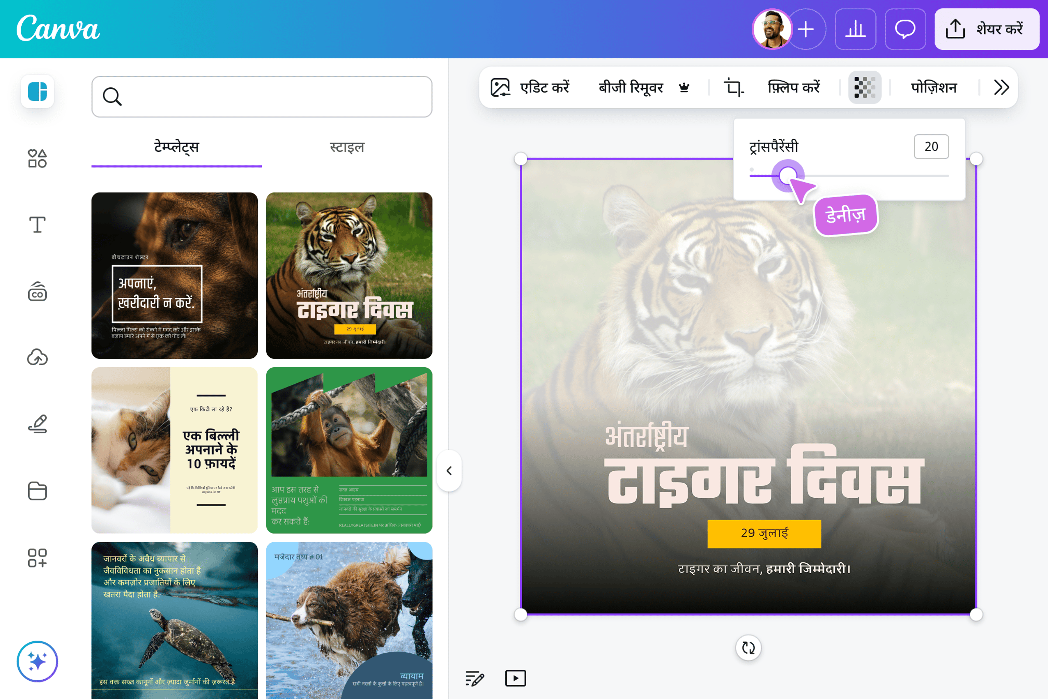This screenshot has height=699, width=1048.
Task: Open the Apps grid sidebar icon
Action: pyautogui.click(x=38, y=558)
